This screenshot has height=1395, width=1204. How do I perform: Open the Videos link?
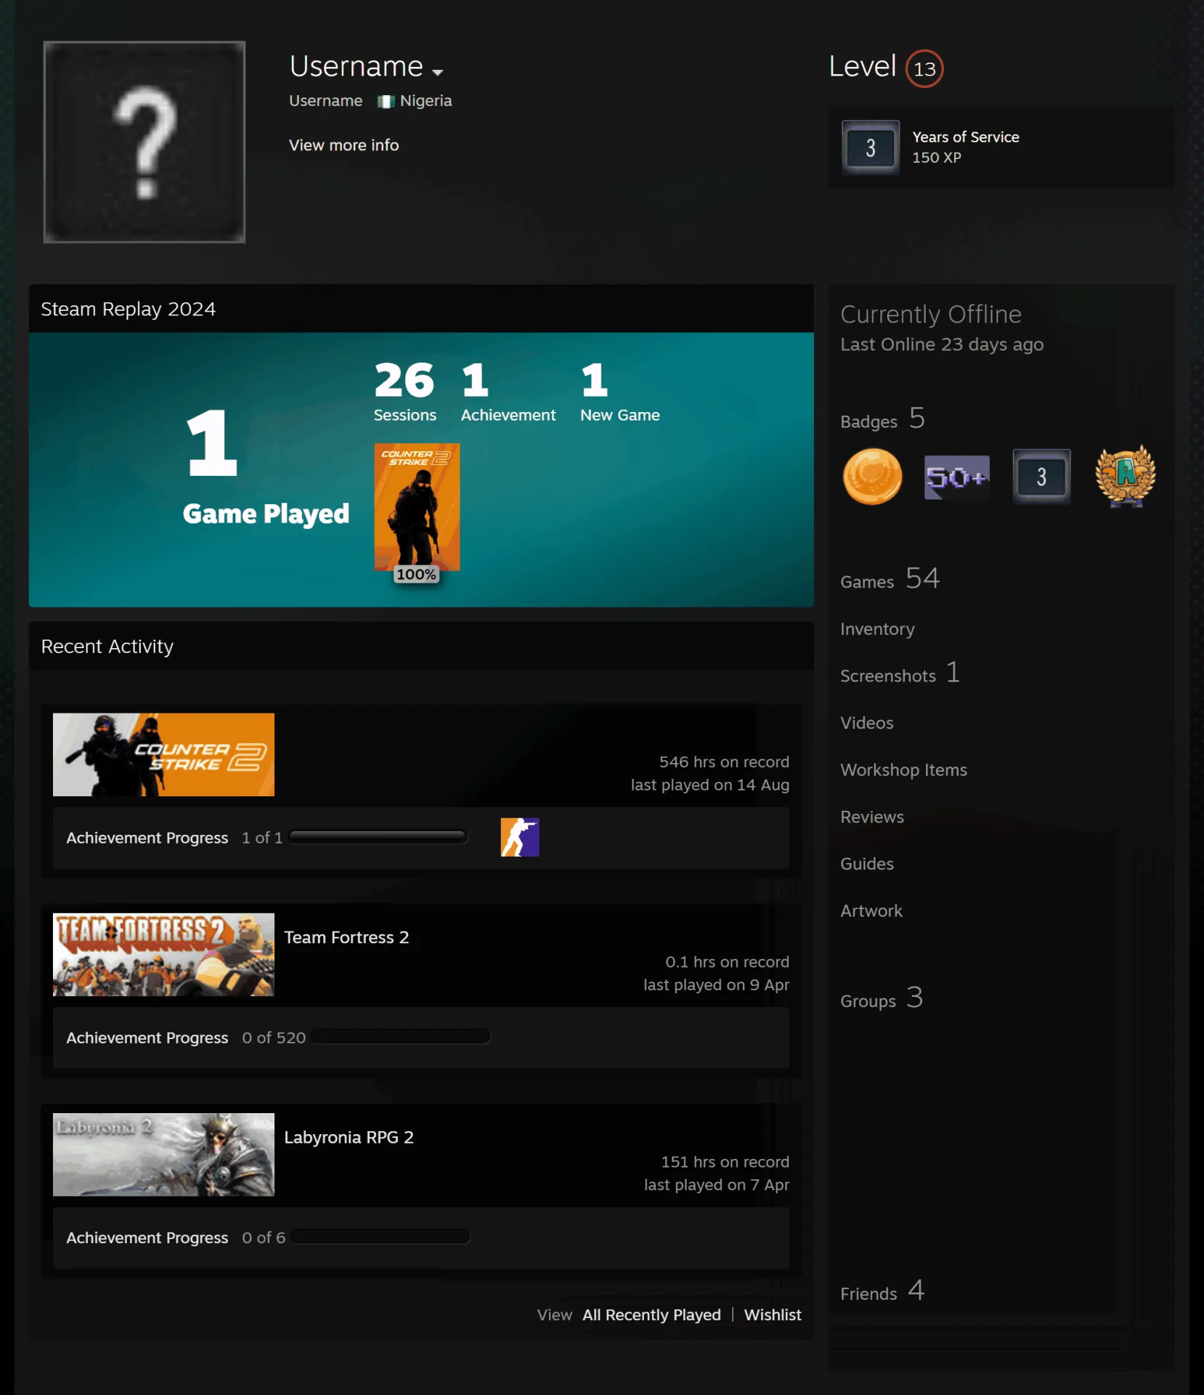click(x=866, y=723)
